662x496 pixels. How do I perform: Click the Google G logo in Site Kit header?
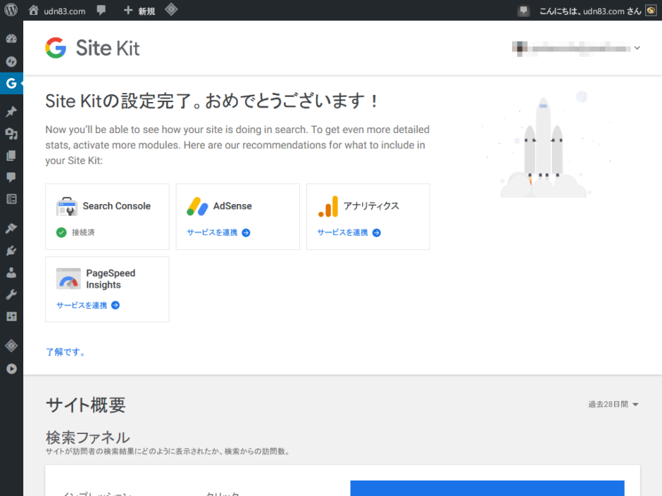click(x=56, y=48)
